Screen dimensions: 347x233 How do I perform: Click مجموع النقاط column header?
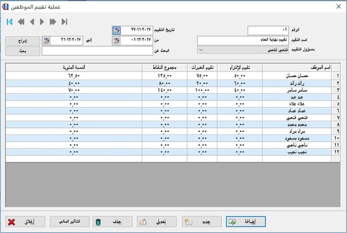pos(164,68)
